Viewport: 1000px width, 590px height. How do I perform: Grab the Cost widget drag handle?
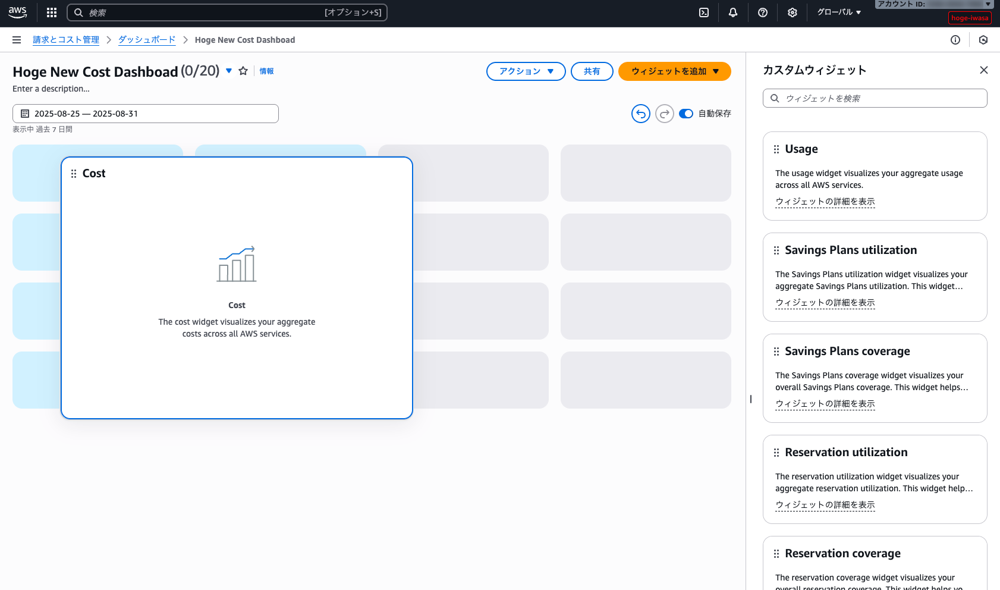click(x=74, y=174)
